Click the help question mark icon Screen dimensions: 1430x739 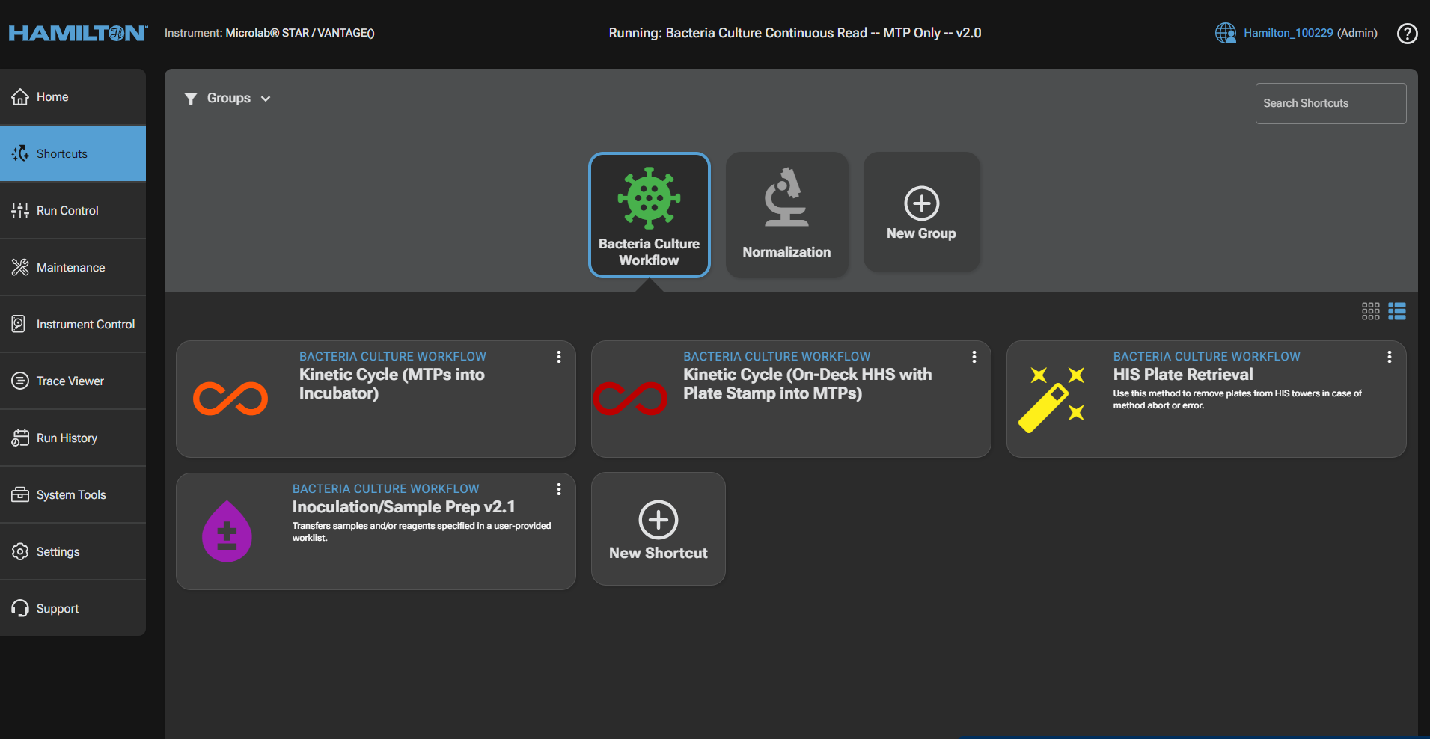click(1407, 34)
